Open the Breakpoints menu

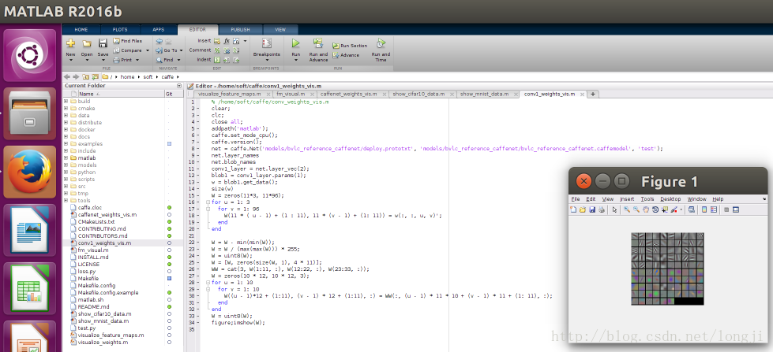(x=267, y=50)
